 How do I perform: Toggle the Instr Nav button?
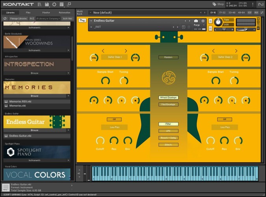point(68,19)
